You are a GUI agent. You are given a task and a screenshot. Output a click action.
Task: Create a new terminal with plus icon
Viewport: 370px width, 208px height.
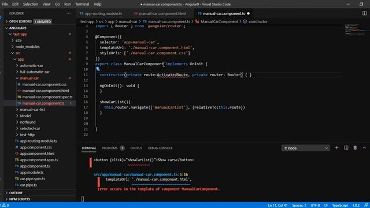(x=336, y=148)
